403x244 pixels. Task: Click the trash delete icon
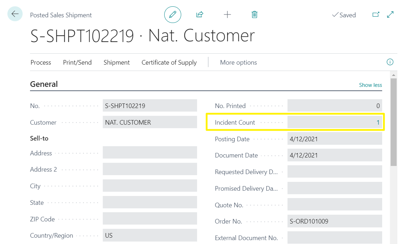click(254, 15)
